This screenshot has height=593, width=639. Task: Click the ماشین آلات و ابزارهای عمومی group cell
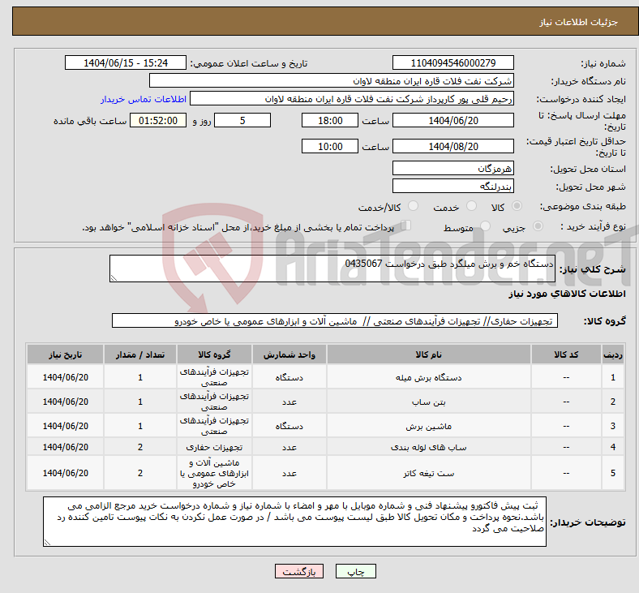tap(214, 473)
